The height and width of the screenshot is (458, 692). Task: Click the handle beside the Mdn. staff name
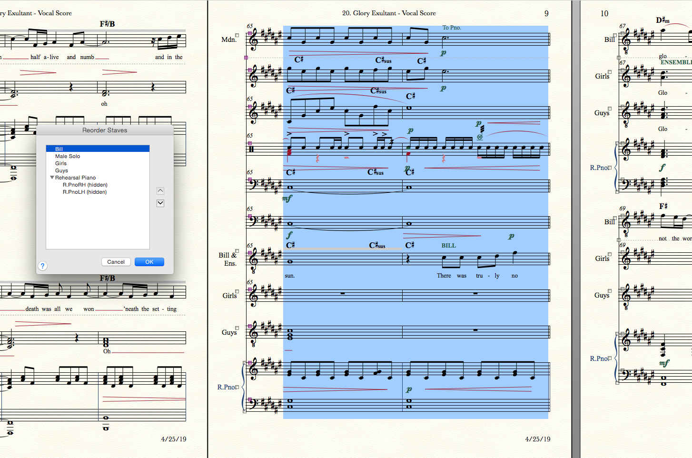[237, 35]
